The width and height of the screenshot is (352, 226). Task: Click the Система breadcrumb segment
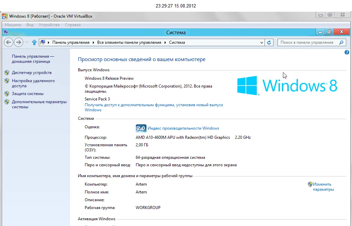pos(177,42)
